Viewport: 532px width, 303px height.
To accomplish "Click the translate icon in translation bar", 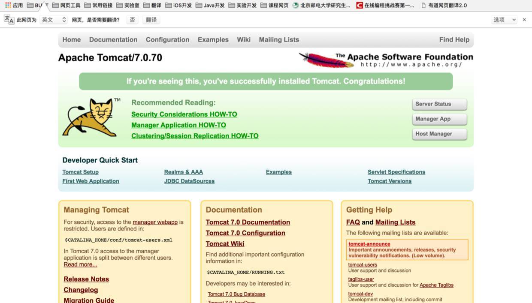I will tap(9, 19).
